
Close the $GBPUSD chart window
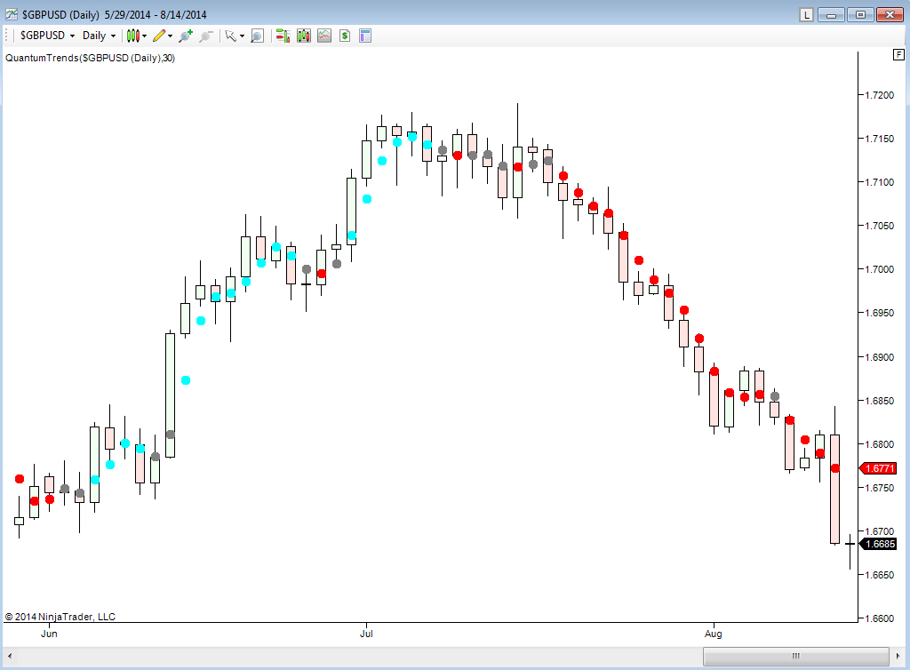pos(889,15)
